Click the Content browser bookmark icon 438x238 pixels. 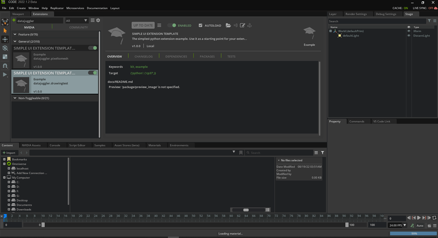point(241,153)
